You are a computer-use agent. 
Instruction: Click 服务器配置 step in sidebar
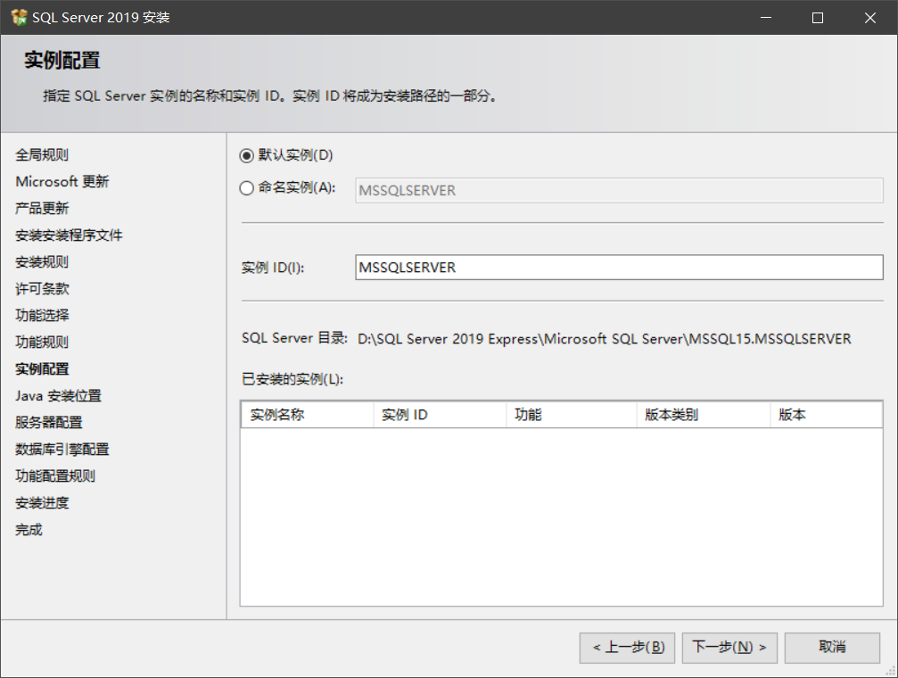click(49, 422)
